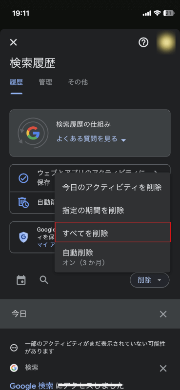Tap the three-dot pending activity icon
The width and height of the screenshot is (180, 390).
pos(14,348)
